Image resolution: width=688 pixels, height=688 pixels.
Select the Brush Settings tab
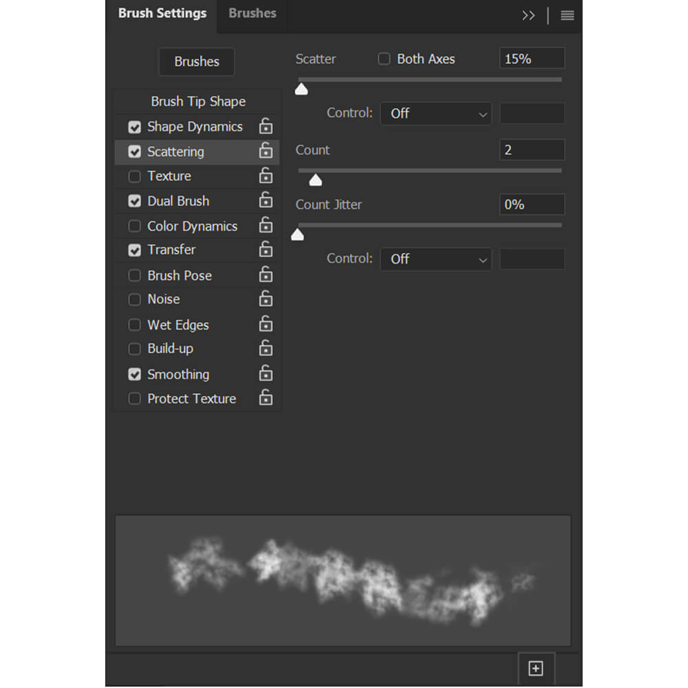[162, 14]
